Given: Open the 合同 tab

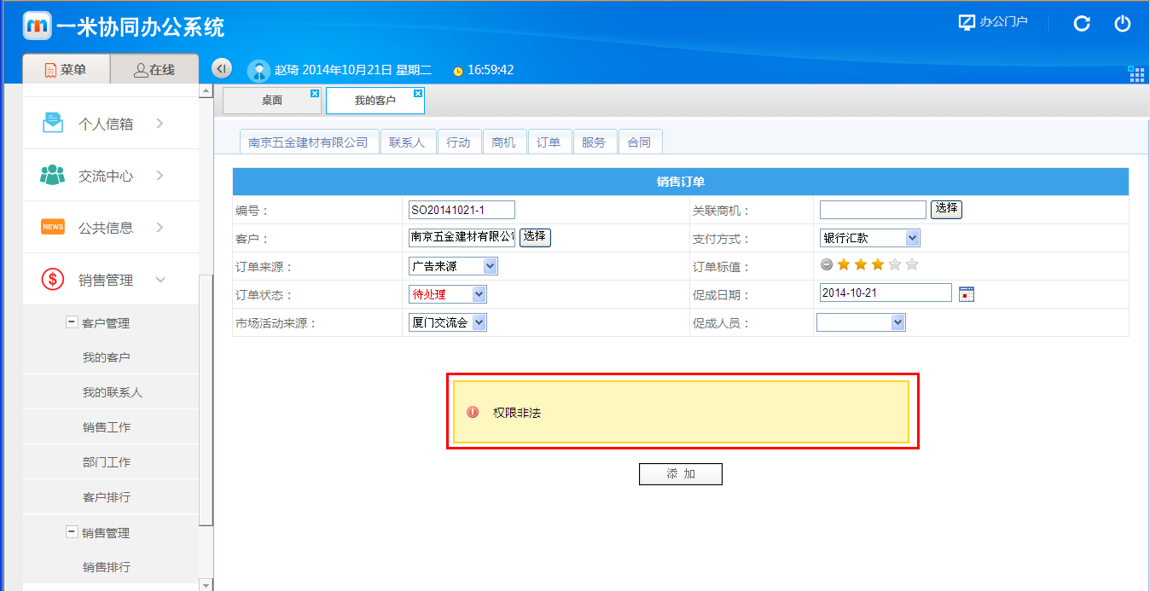Looking at the screenshot, I should [x=639, y=142].
